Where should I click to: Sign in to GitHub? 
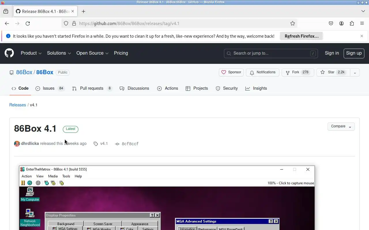[x=332, y=53]
